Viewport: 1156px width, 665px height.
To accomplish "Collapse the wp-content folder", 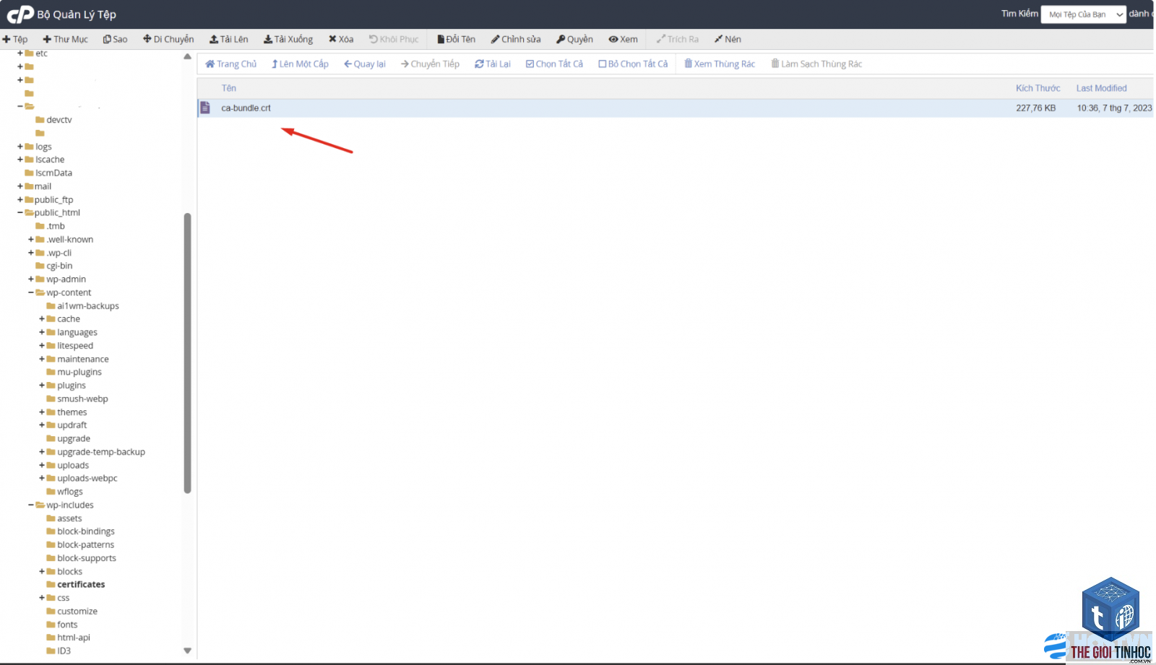I will [x=31, y=292].
